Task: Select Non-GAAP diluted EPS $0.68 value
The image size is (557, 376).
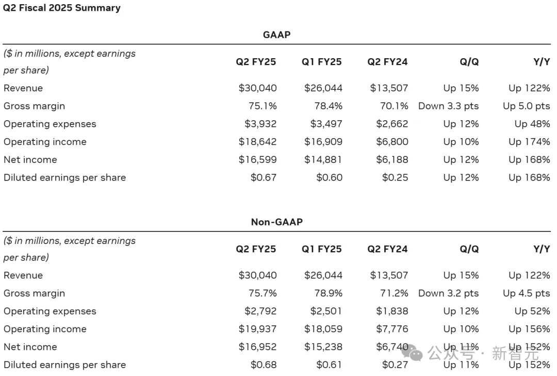Action: point(264,365)
